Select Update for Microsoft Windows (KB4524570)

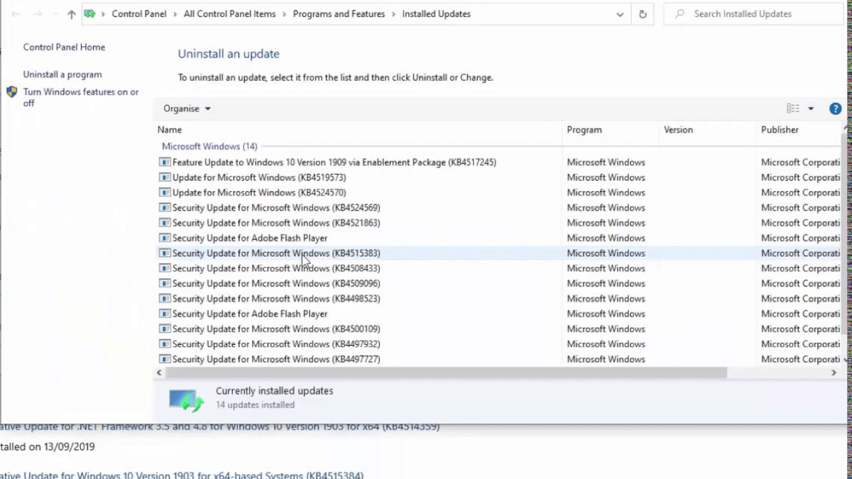click(x=259, y=192)
